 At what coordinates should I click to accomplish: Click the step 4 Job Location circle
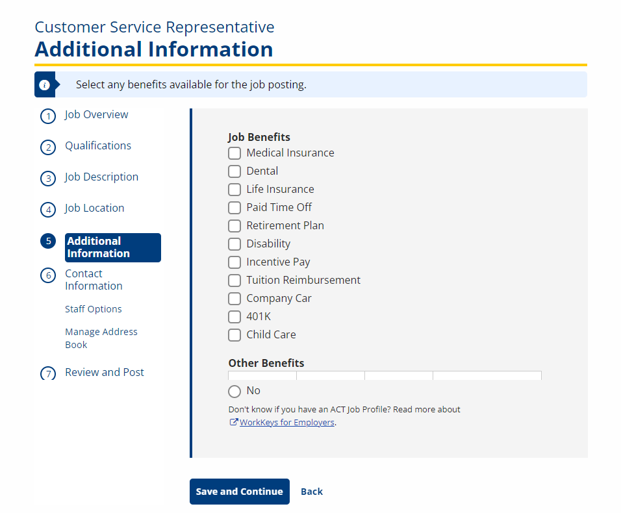pyautogui.click(x=48, y=210)
